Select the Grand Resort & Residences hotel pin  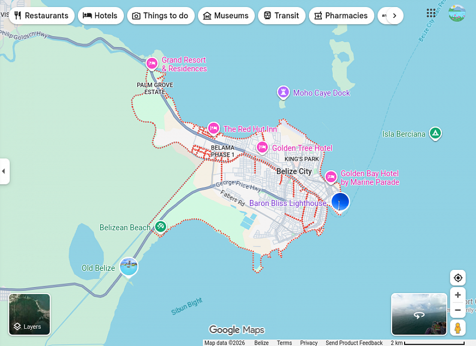tap(152, 63)
